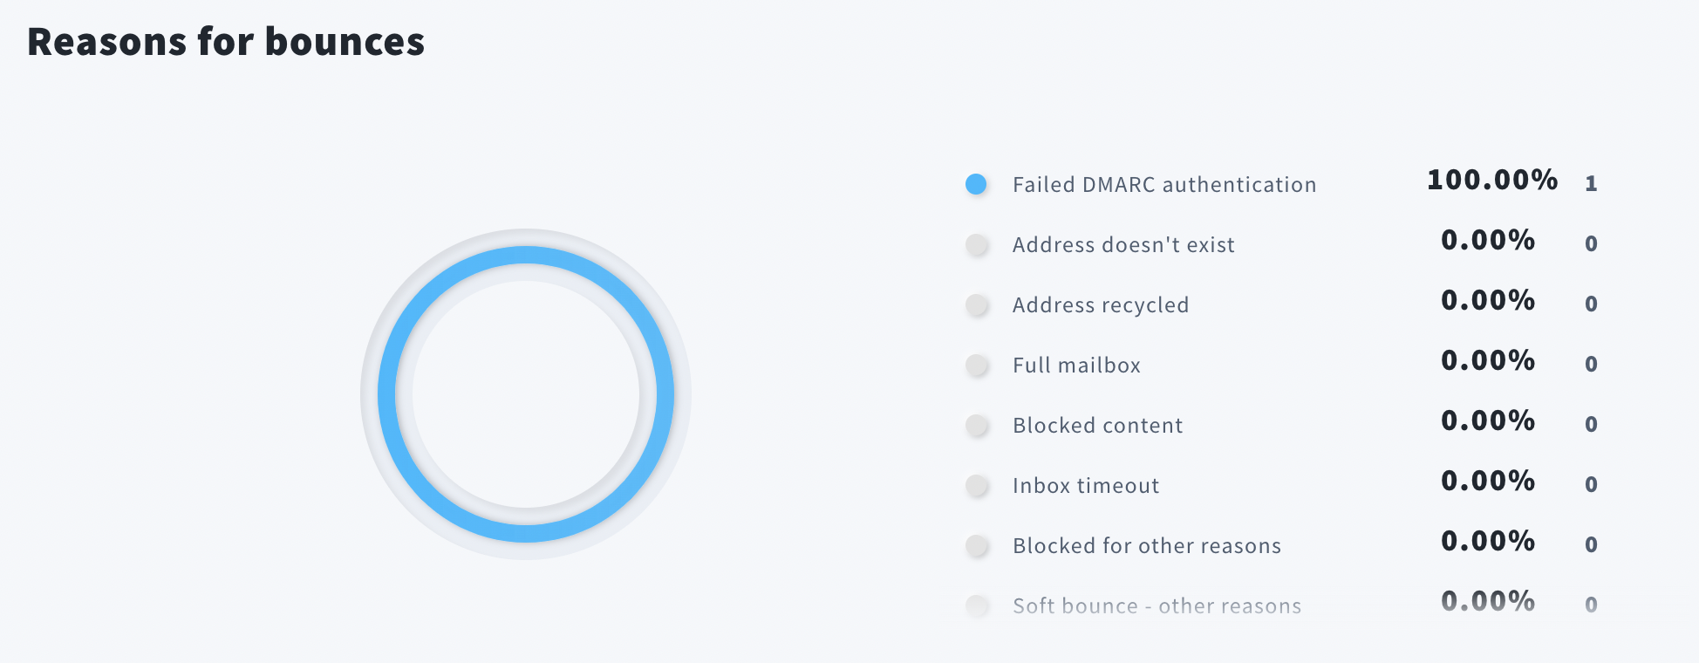The width and height of the screenshot is (1699, 663).
Task: Click the Reasons for bounces heading
Action: pos(226,42)
